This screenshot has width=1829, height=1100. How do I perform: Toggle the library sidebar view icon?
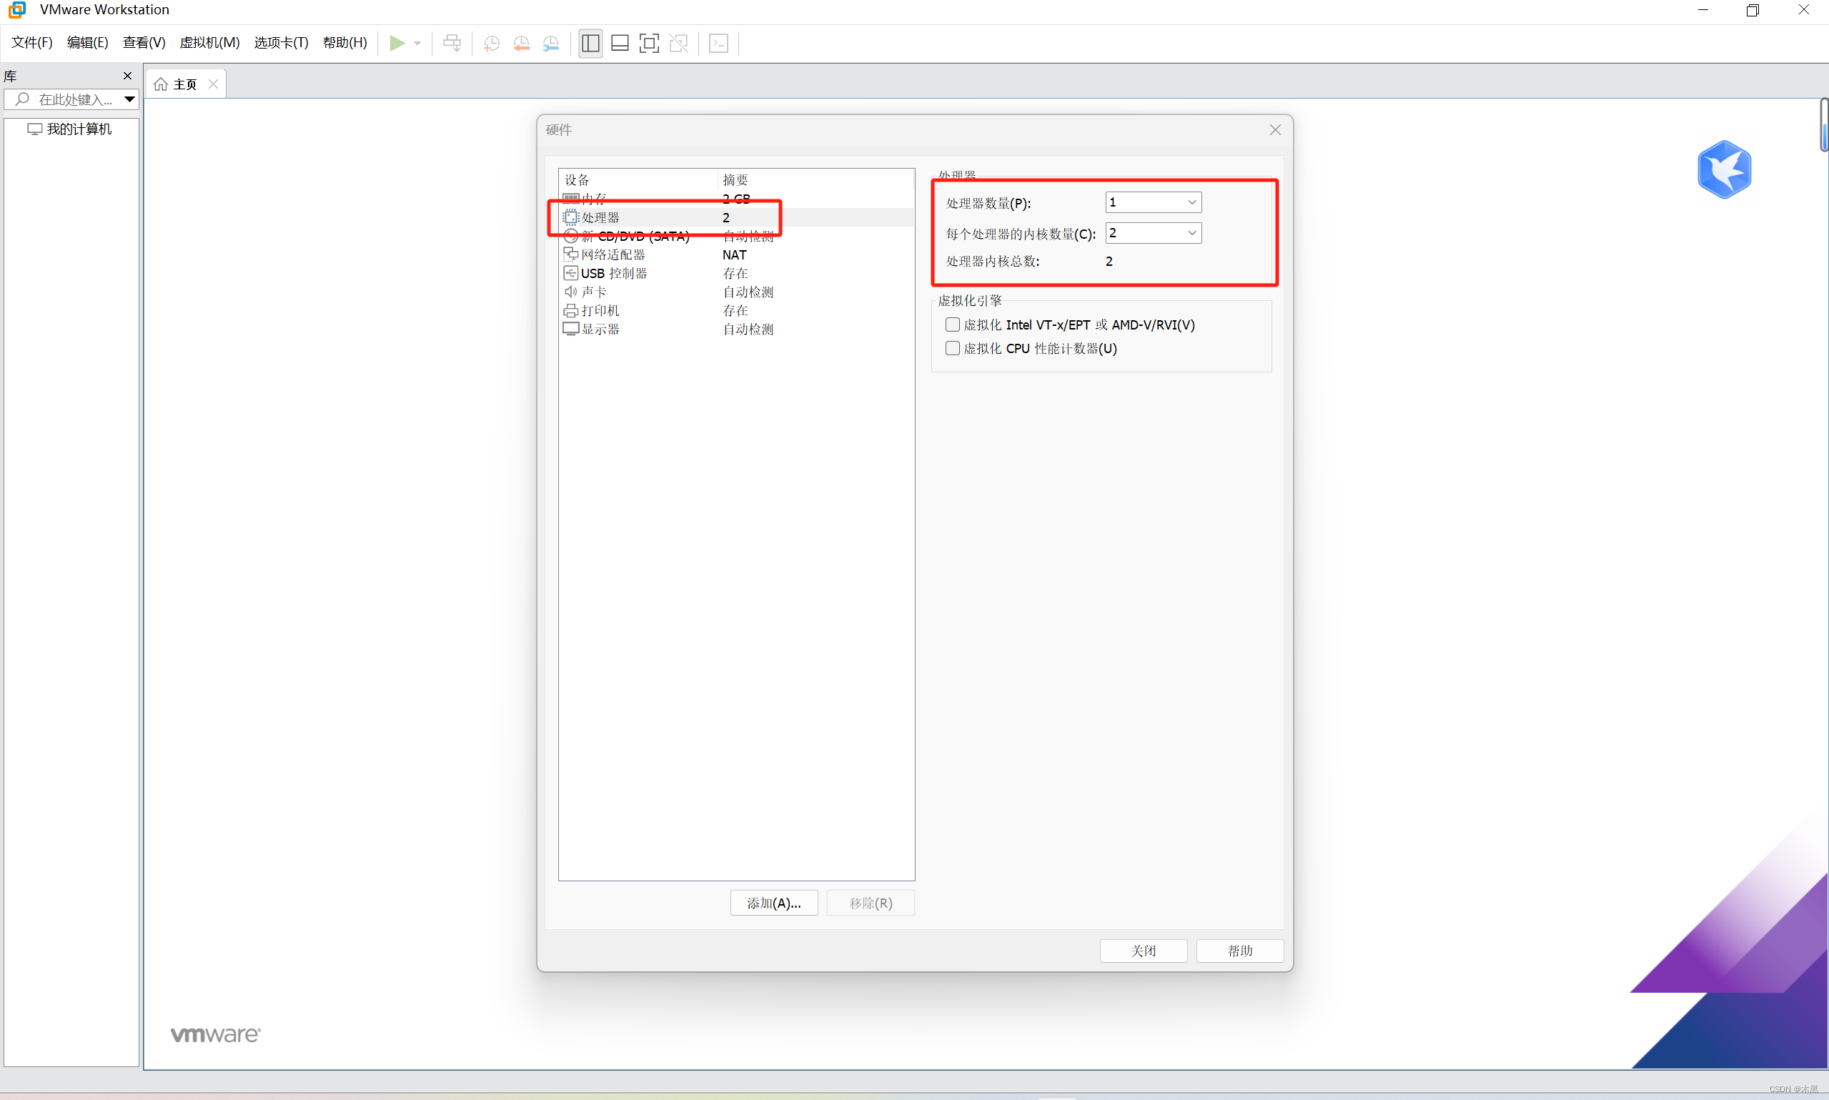click(590, 43)
